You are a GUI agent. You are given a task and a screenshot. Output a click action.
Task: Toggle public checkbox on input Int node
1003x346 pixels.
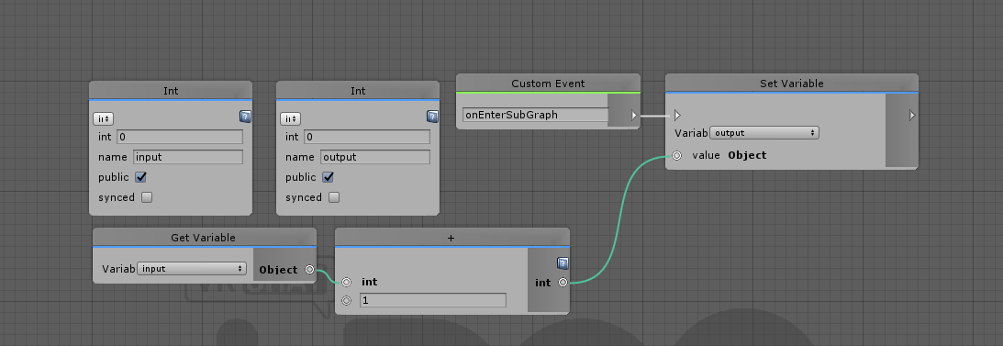tap(140, 177)
